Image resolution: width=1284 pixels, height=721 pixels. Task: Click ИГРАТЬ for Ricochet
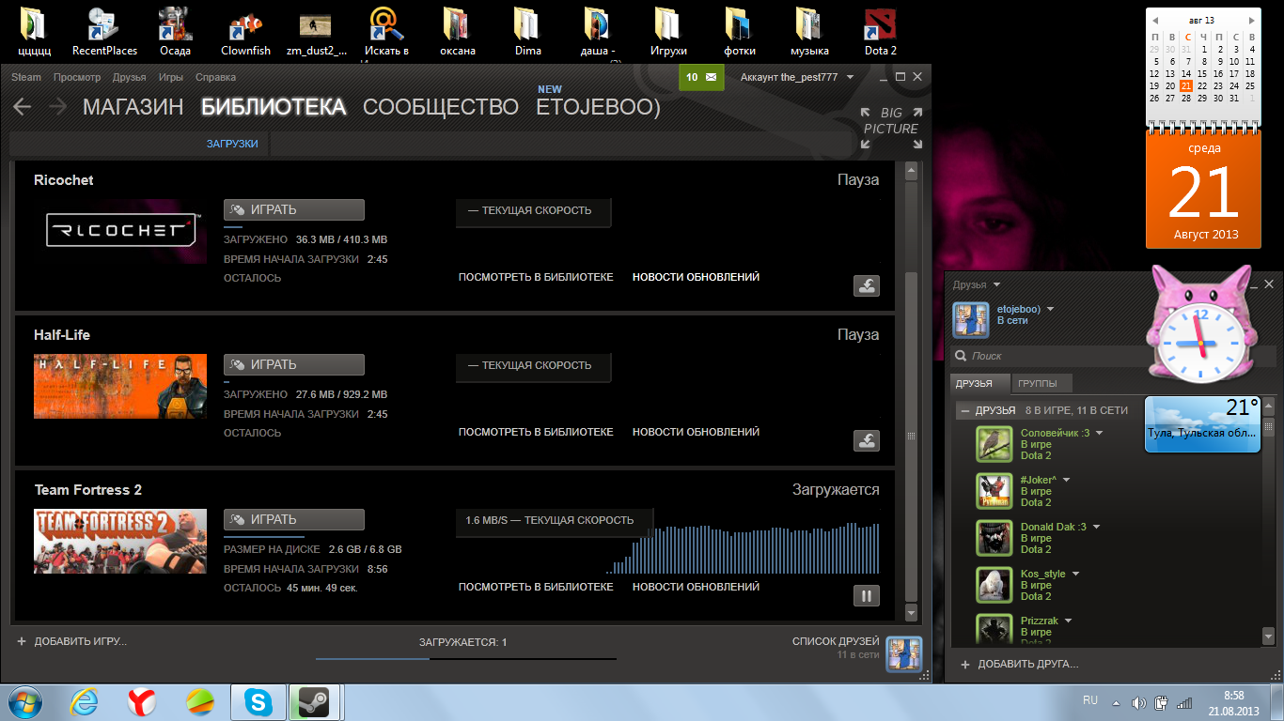pyautogui.click(x=293, y=210)
